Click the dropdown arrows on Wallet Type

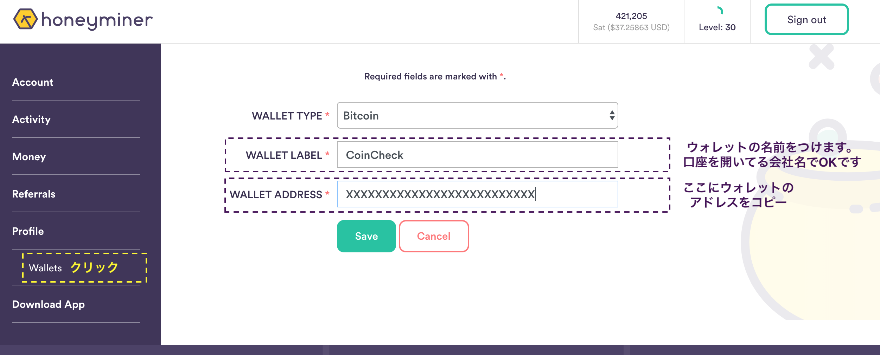pos(612,115)
